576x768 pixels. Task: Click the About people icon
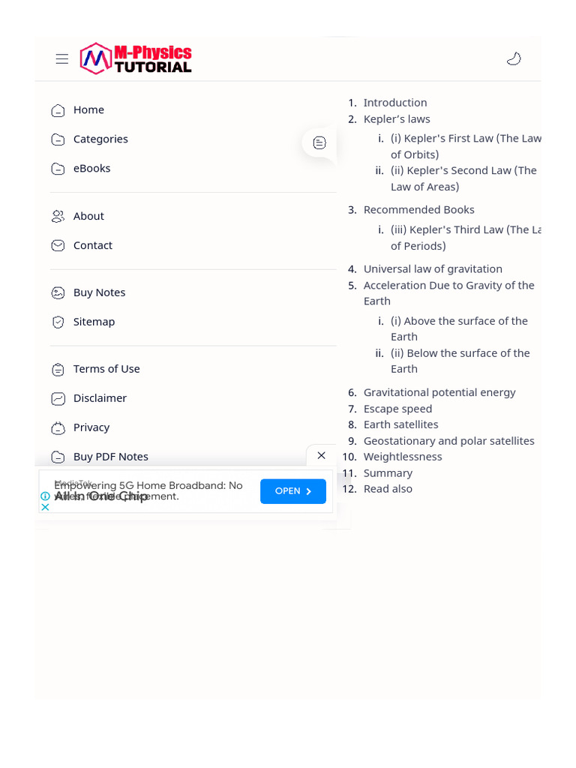click(x=58, y=217)
